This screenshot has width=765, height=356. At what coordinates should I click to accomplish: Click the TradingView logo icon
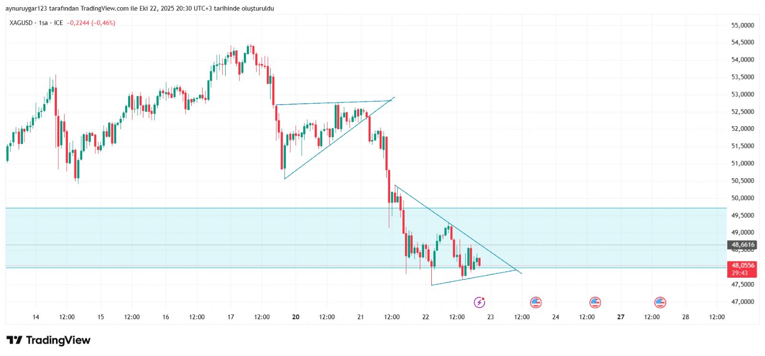click(14, 340)
